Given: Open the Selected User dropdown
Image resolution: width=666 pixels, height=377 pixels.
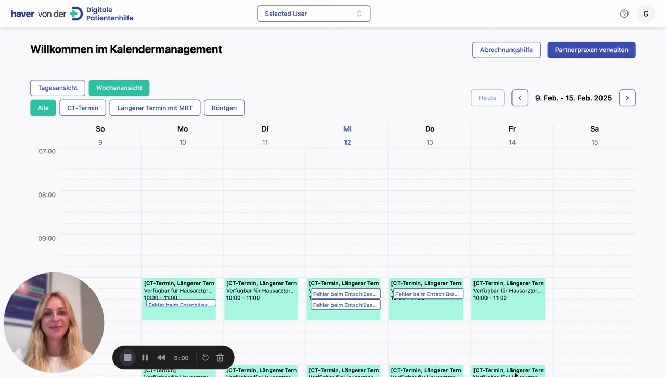Looking at the screenshot, I should 314,14.
